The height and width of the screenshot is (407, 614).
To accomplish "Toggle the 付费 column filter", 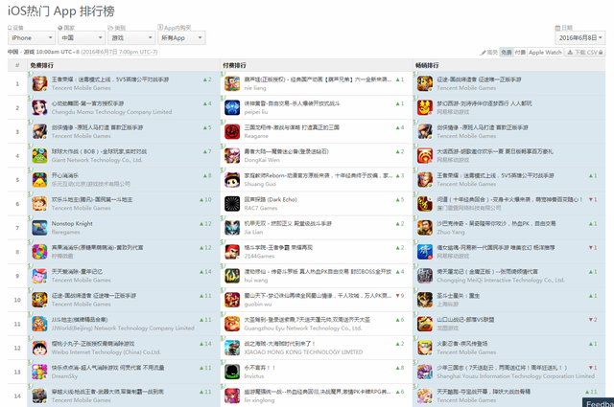I will coord(520,52).
